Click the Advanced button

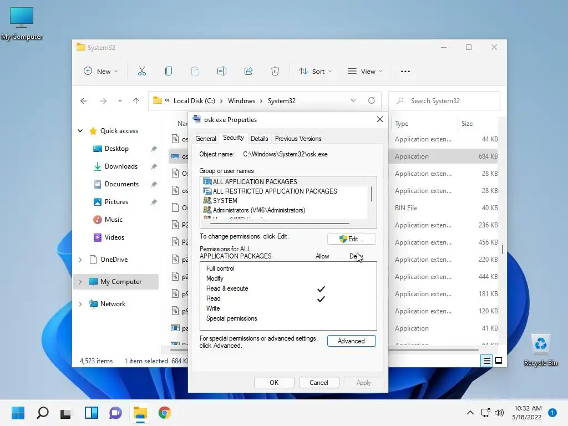351,341
